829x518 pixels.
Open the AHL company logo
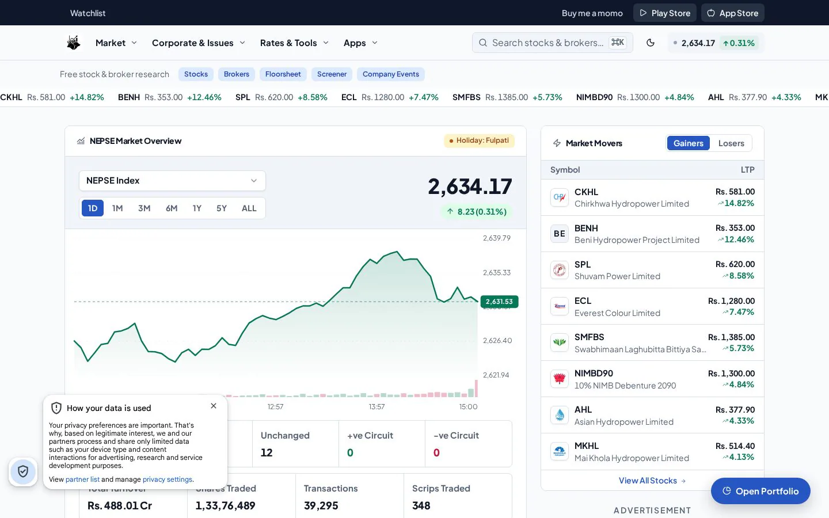click(x=560, y=415)
